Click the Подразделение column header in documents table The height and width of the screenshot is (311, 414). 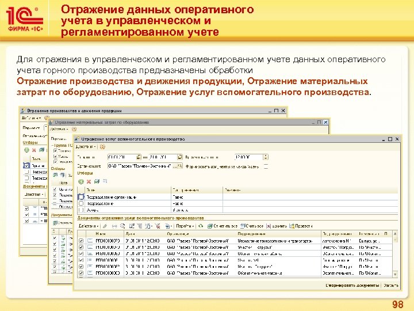278,234
